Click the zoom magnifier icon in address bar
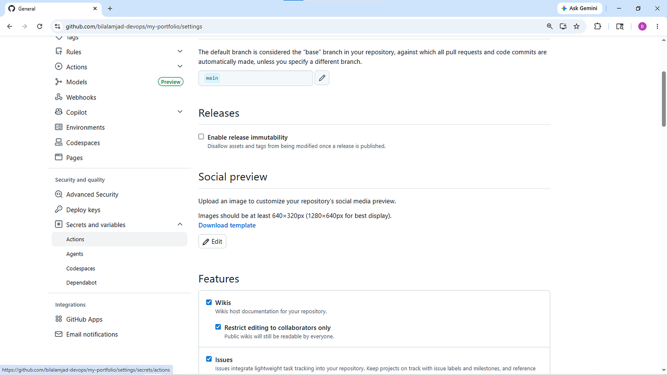This screenshot has width=667, height=375. 550,27
